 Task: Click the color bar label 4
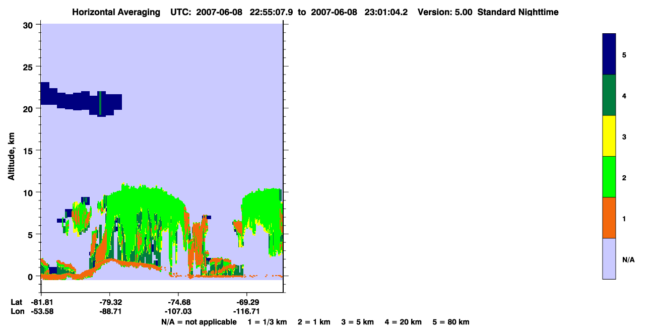tap(624, 95)
